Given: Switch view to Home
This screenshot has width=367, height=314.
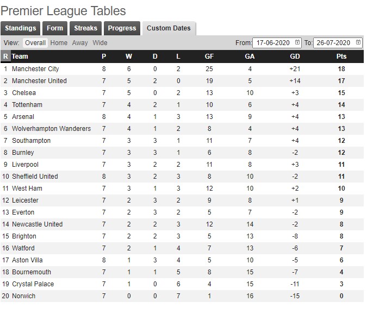Looking at the screenshot, I should [x=59, y=43].
